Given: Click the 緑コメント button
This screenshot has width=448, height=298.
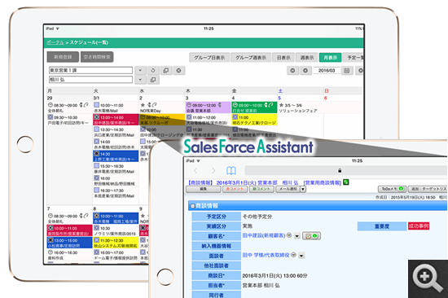Looking at the screenshot, I should tap(261, 189).
